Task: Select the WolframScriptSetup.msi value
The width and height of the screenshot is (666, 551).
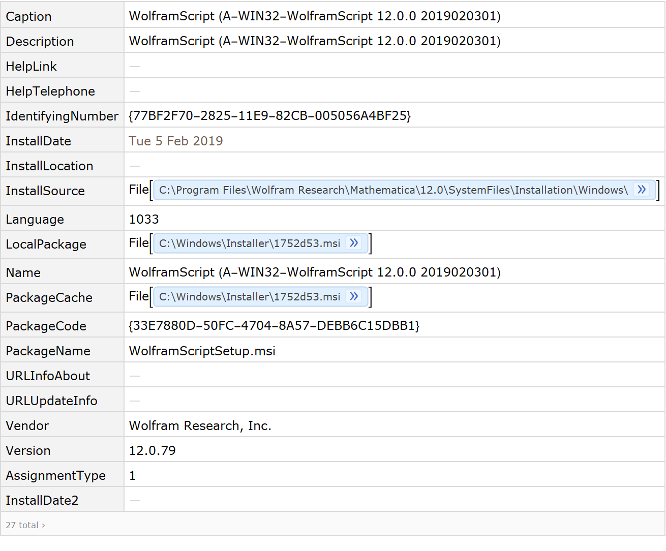Action: pos(202,351)
